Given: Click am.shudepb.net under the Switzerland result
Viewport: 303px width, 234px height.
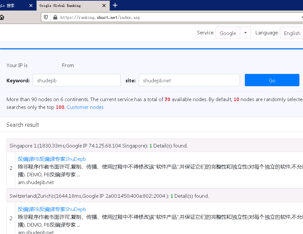Looking at the screenshot, I should pyautogui.click(x=36, y=232).
